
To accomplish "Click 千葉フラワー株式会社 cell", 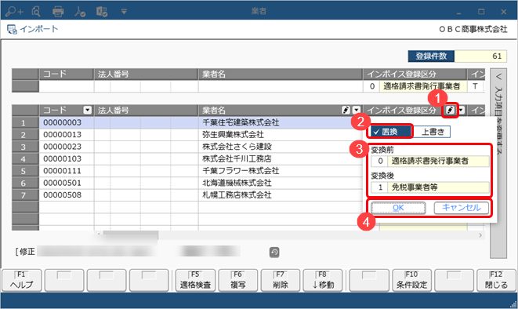I will pos(280,171).
